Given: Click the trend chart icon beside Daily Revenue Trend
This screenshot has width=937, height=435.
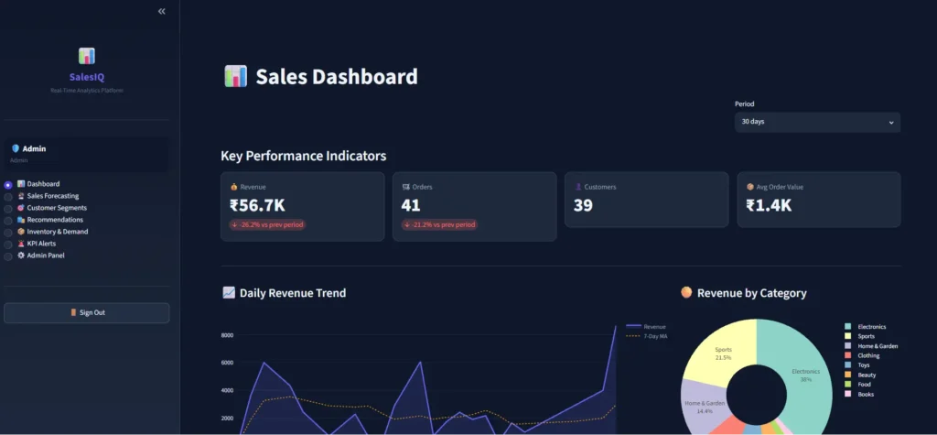Looking at the screenshot, I should (x=229, y=292).
